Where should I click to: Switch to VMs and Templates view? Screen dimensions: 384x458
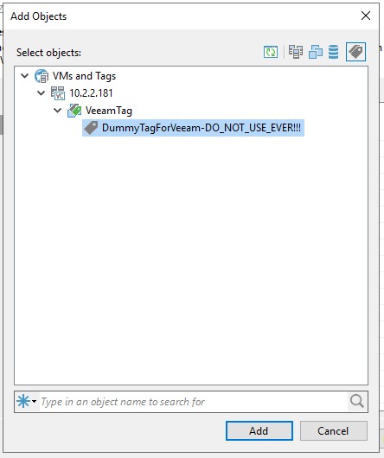tap(316, 52)
